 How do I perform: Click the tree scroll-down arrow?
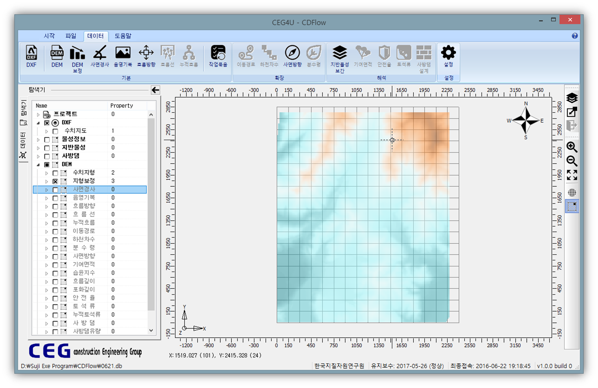pos(151,331)
